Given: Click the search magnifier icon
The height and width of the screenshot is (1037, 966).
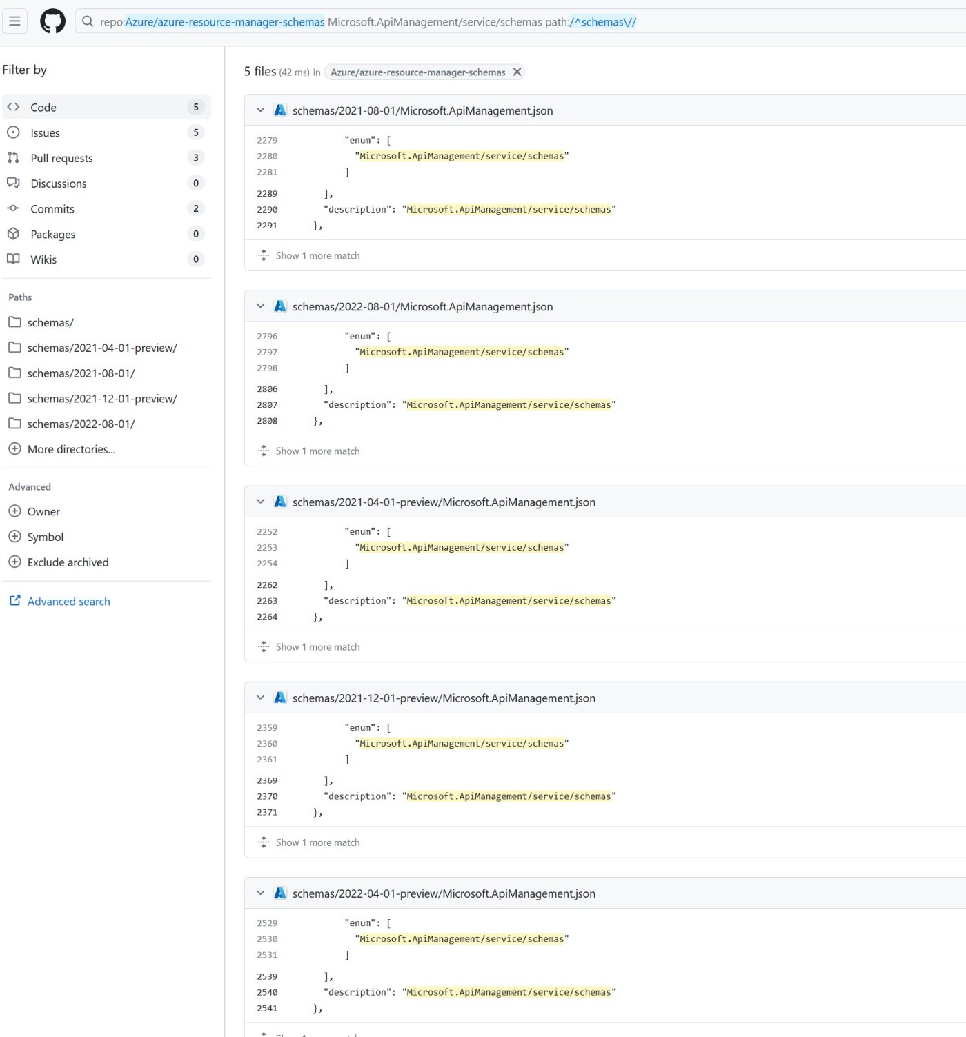Looking at the screenshot, I should [x=88, y=21].
